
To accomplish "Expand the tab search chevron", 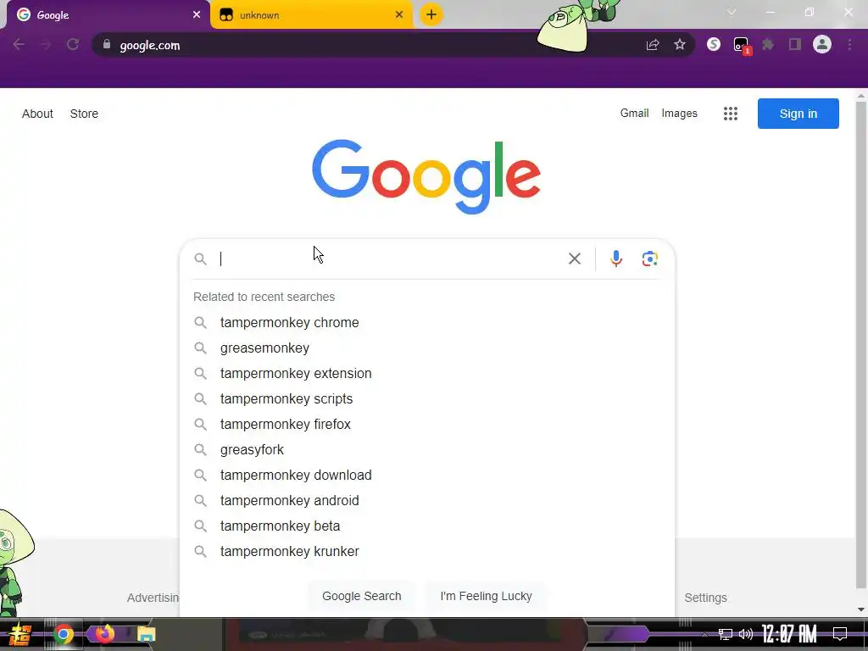I will pyautogui.click(x=732, y=12).
